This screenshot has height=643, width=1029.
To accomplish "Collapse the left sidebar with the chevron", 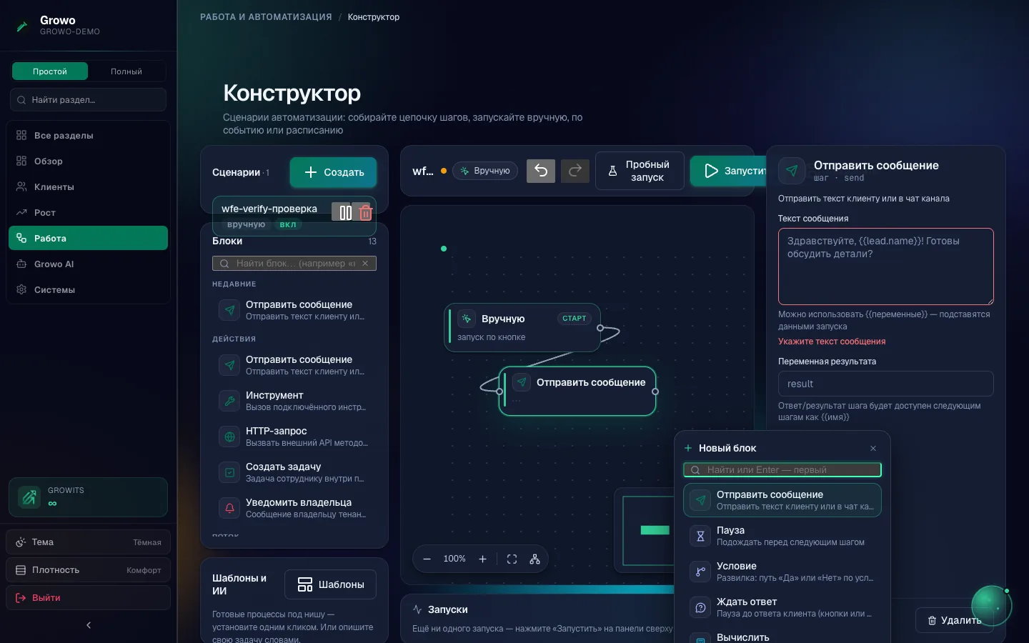I will [89, 625].
